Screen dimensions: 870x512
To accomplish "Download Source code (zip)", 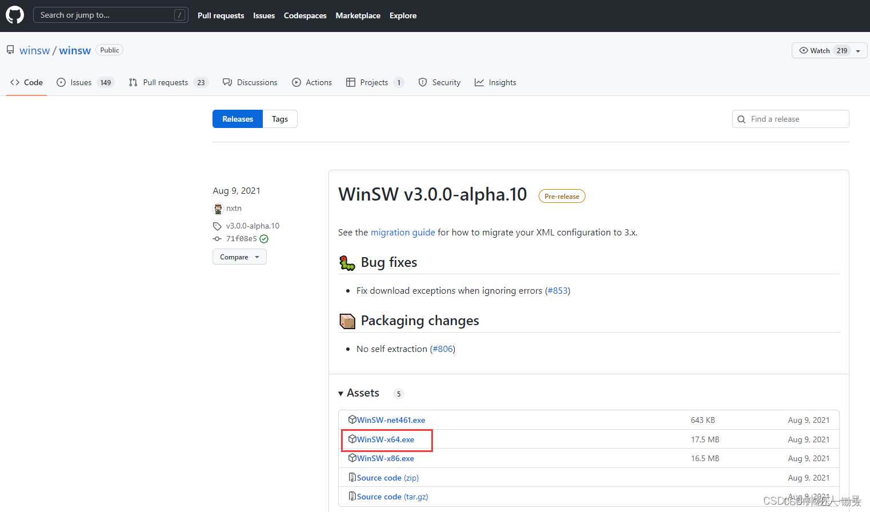I will [388, 478].
